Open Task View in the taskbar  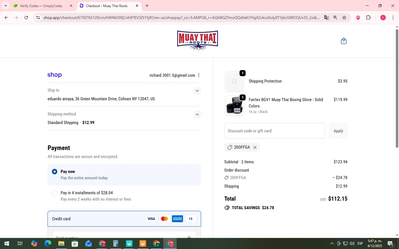point(20,243)
